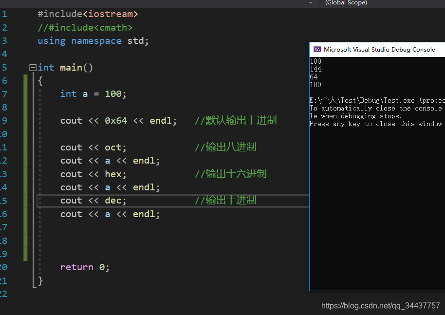The height and width of the screenshot is (315, 445).
Task: Click the 'int a = 100;' statement
Action: point(93,94)
